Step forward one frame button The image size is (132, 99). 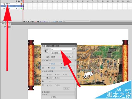coord(31,21)
